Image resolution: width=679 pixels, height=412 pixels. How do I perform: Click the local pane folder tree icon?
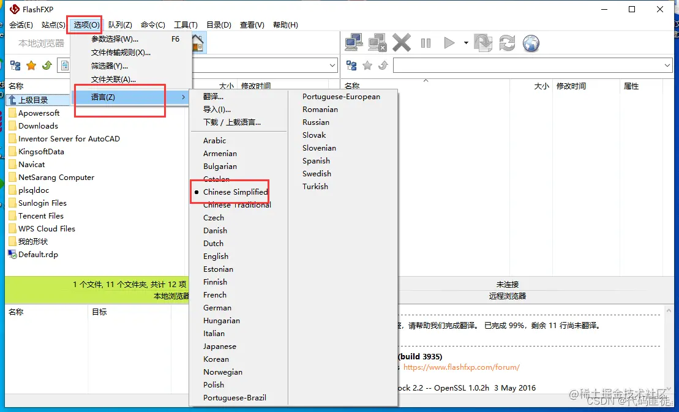click(x=15, y=66)
